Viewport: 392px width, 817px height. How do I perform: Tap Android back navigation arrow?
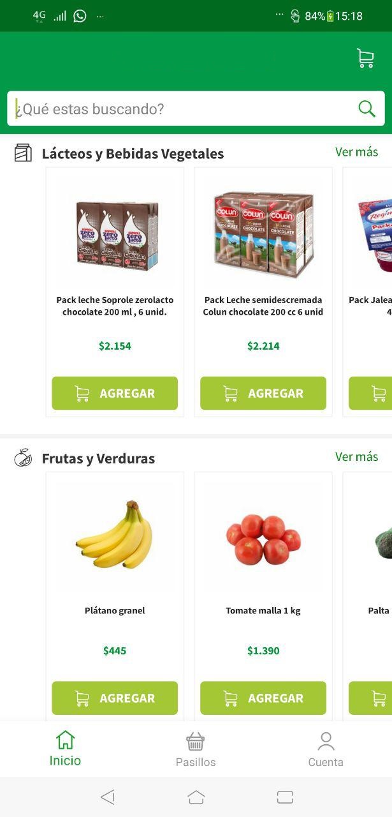[x=108, y=797]
